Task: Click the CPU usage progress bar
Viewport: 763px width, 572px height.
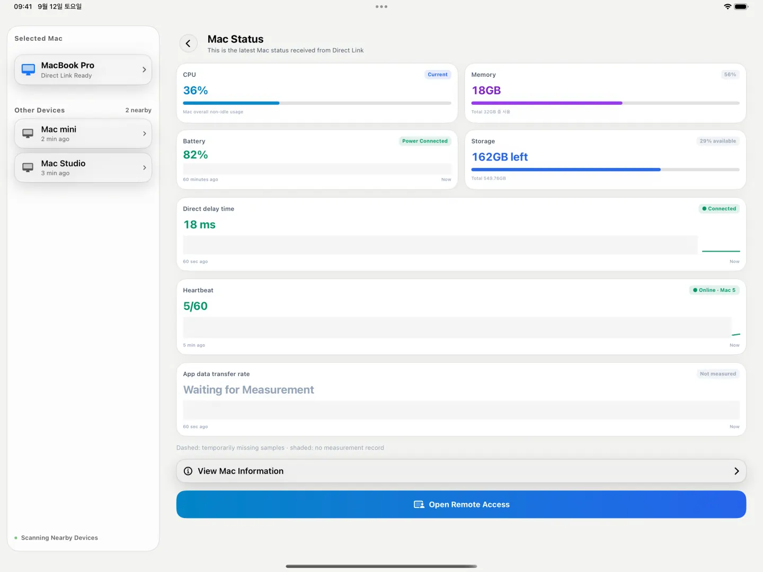Action: [317, 103]
